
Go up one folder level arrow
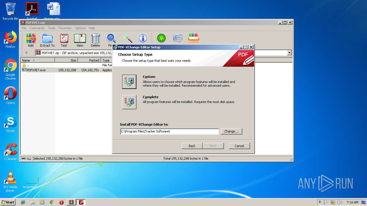(26, 53)
